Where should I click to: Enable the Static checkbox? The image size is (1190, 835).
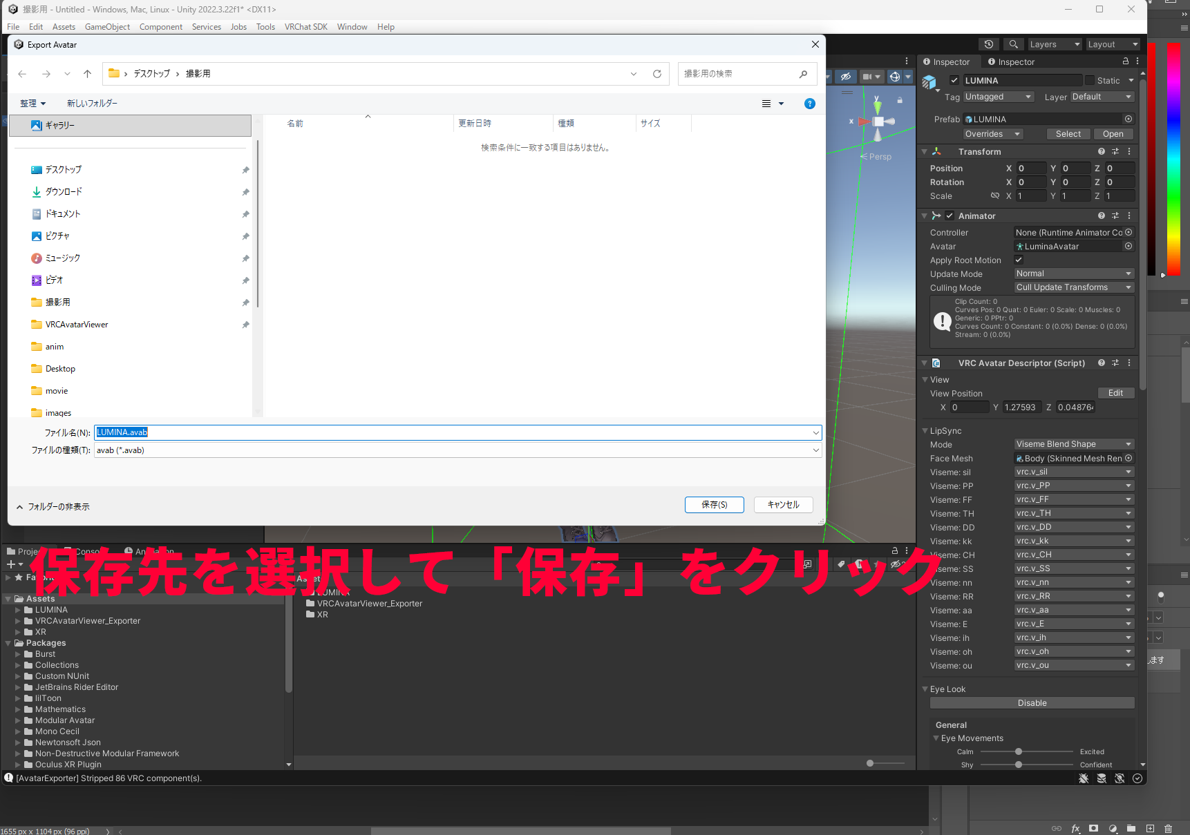click(x=1090, y=80)
